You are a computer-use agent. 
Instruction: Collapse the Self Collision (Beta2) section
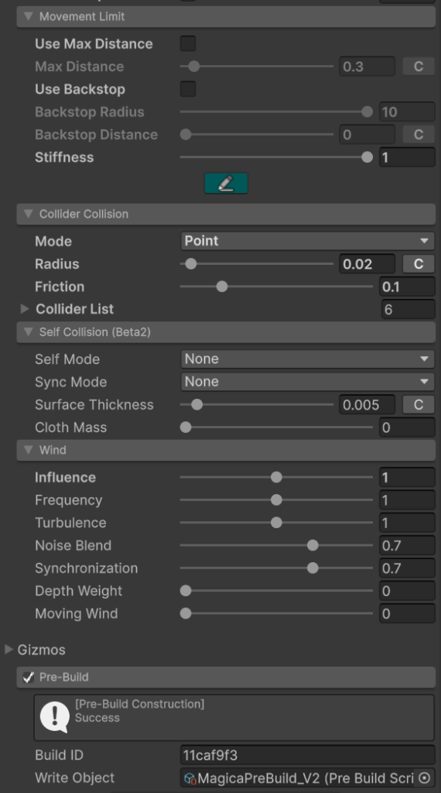[29, 331]
